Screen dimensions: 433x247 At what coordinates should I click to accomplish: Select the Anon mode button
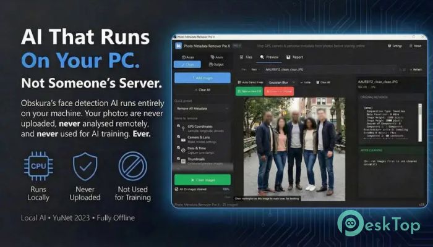point(216,57)
